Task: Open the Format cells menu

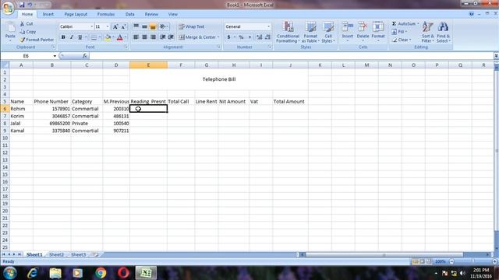Action: click(x=378, y=32)
